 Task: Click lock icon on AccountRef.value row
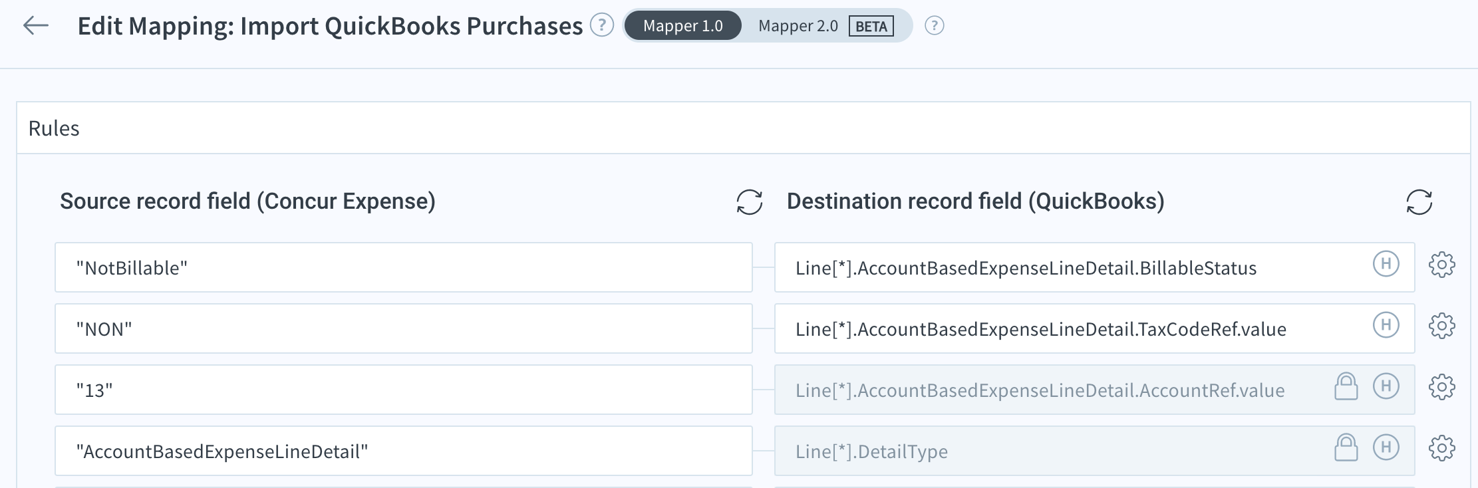[1346, 386]
